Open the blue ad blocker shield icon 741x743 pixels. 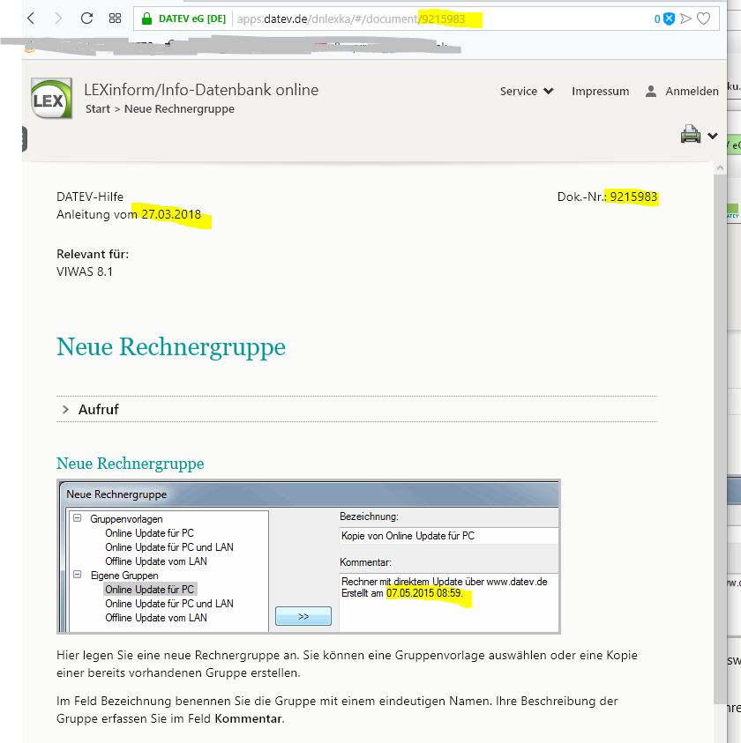click(x=669, y=19)
